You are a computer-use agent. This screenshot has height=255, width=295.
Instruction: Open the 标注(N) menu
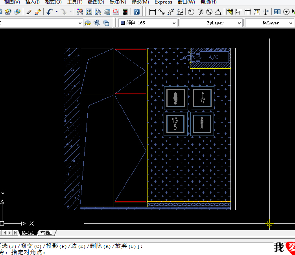118,2
